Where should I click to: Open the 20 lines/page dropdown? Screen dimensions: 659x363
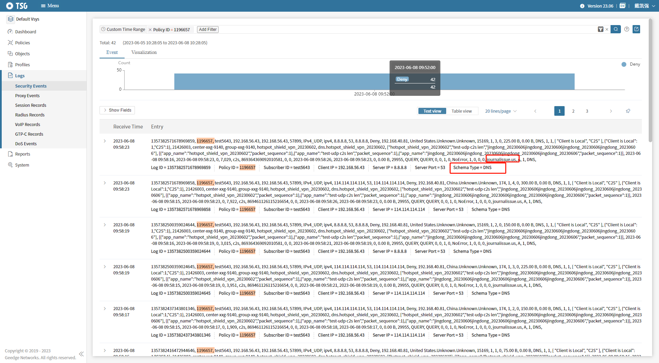(x=500, y=111)
